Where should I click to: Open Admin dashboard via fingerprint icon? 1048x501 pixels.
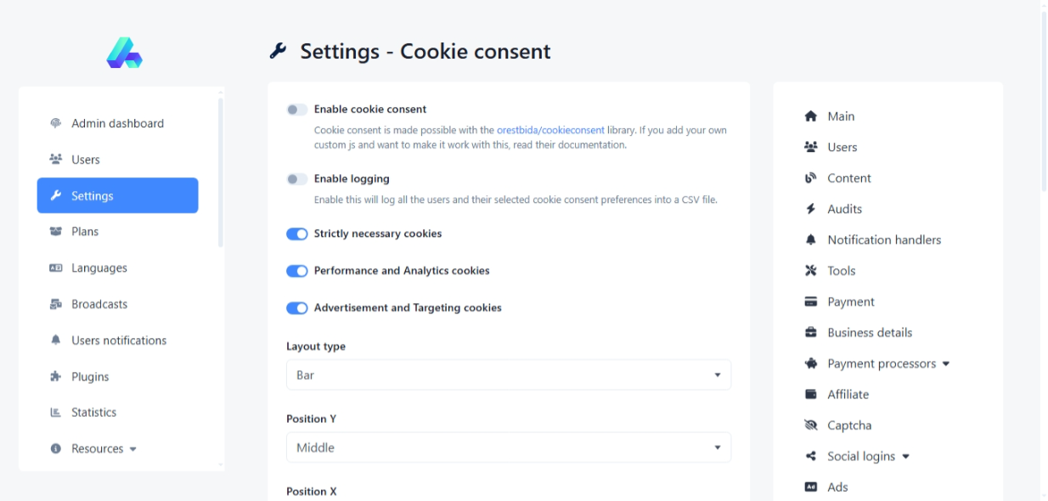[x=56, y=123]
